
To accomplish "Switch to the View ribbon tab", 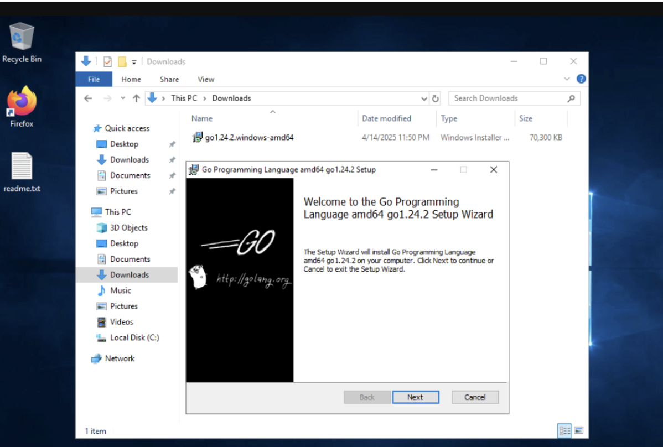I will tap(206, 80).
